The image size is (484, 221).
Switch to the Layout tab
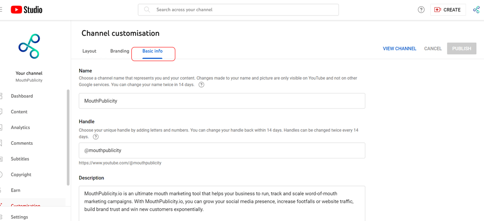[x=89, y=51]
